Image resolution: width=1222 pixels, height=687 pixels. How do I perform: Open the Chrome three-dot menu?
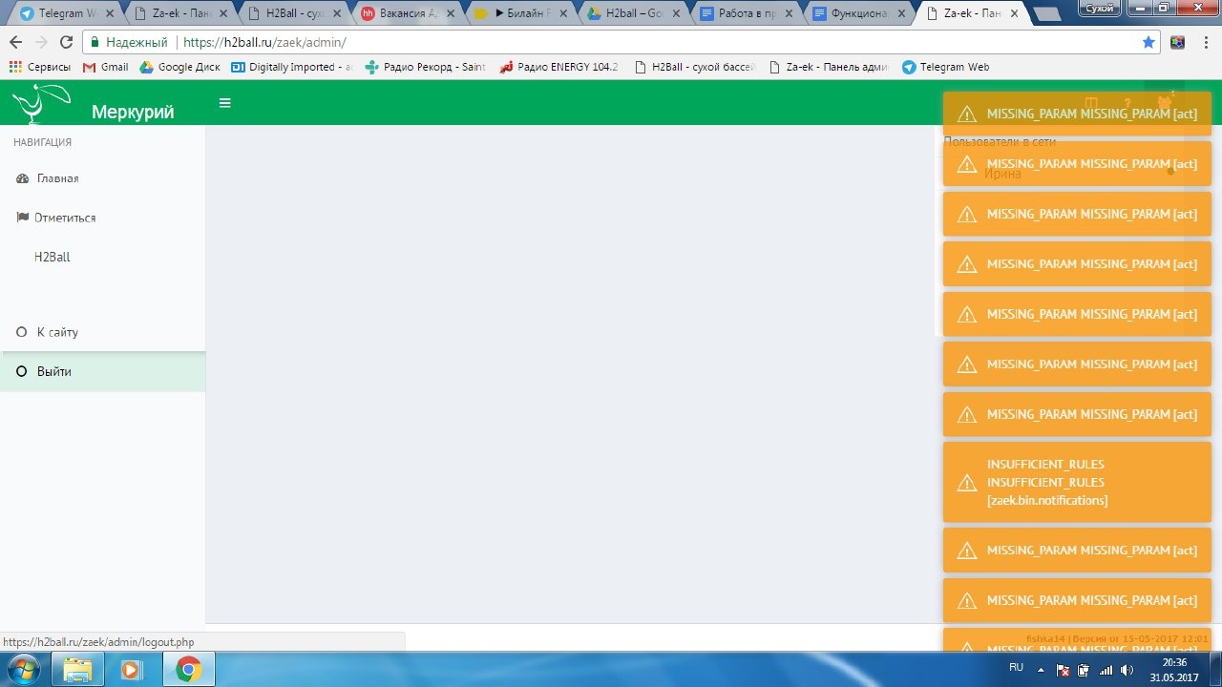[x=1207, y=43]
